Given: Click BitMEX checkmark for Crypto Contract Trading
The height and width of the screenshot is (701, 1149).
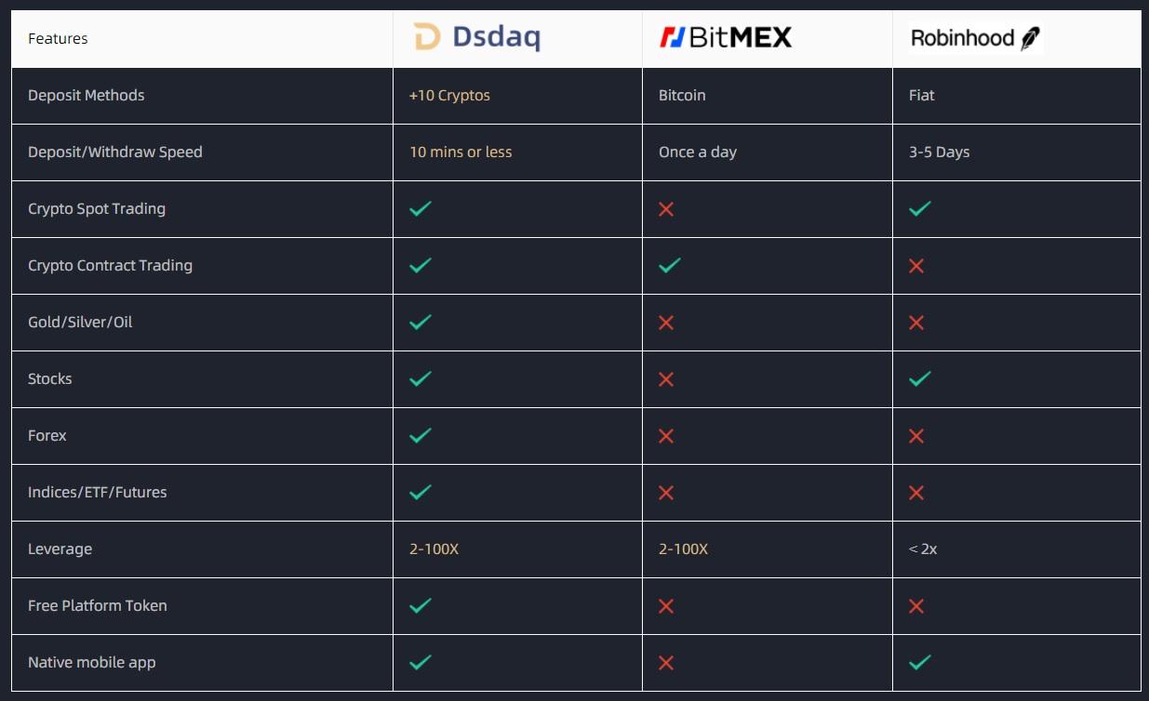Looking at the screenshot, I should [x=670, y=266].
